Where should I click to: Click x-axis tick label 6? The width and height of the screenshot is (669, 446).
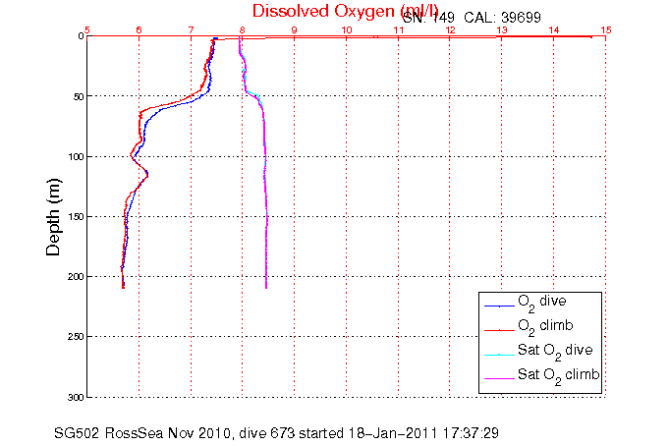click(139, 29)
